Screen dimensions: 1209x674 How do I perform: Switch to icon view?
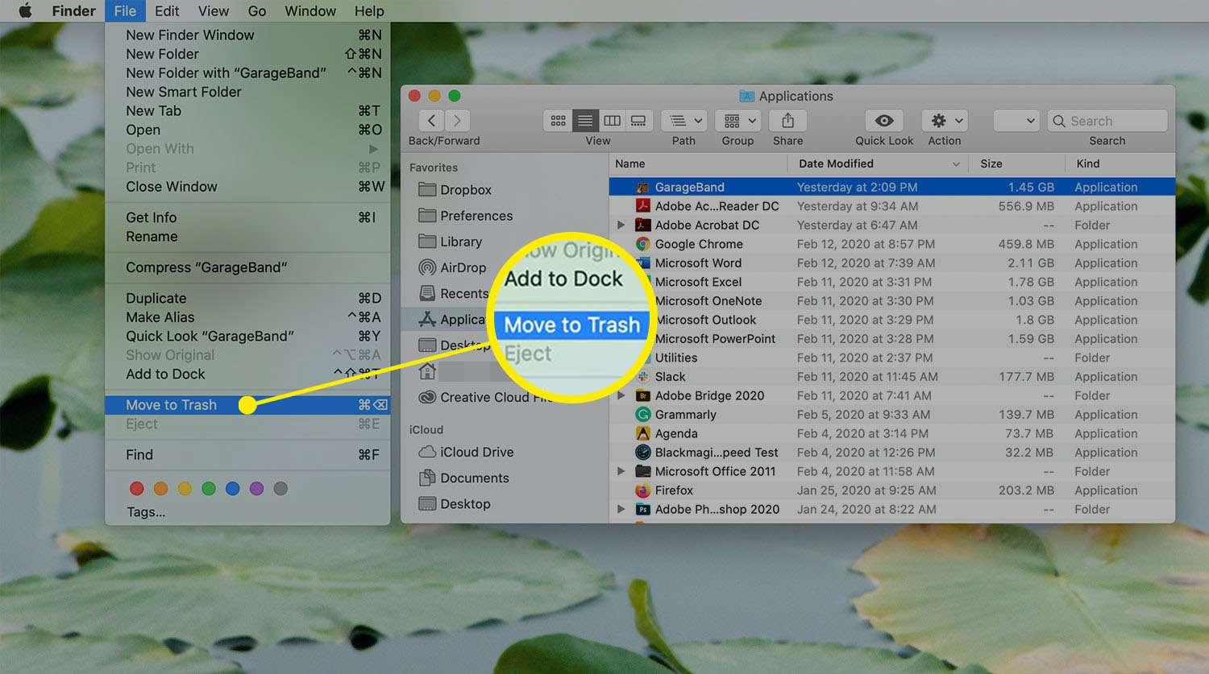point(558,121)
